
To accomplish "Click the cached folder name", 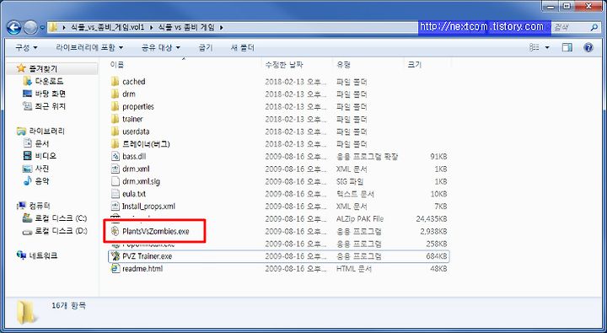I will click(134, 82).
